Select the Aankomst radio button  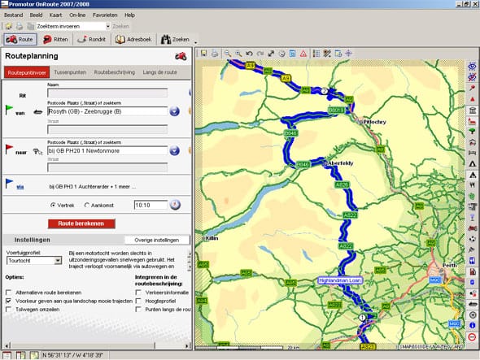(86, 206)
